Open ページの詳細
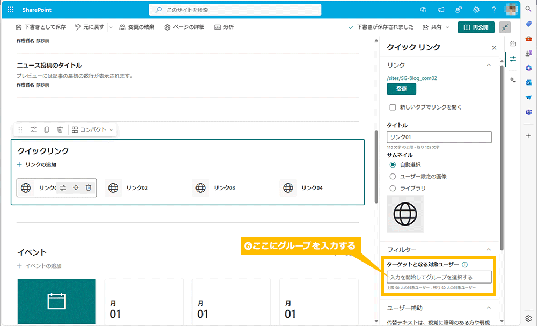 coord(184,27)
